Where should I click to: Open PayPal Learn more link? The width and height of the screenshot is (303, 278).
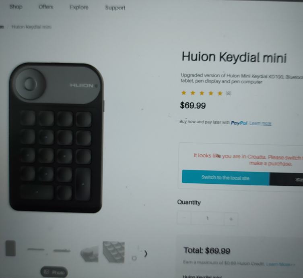[x=260, y=123]
